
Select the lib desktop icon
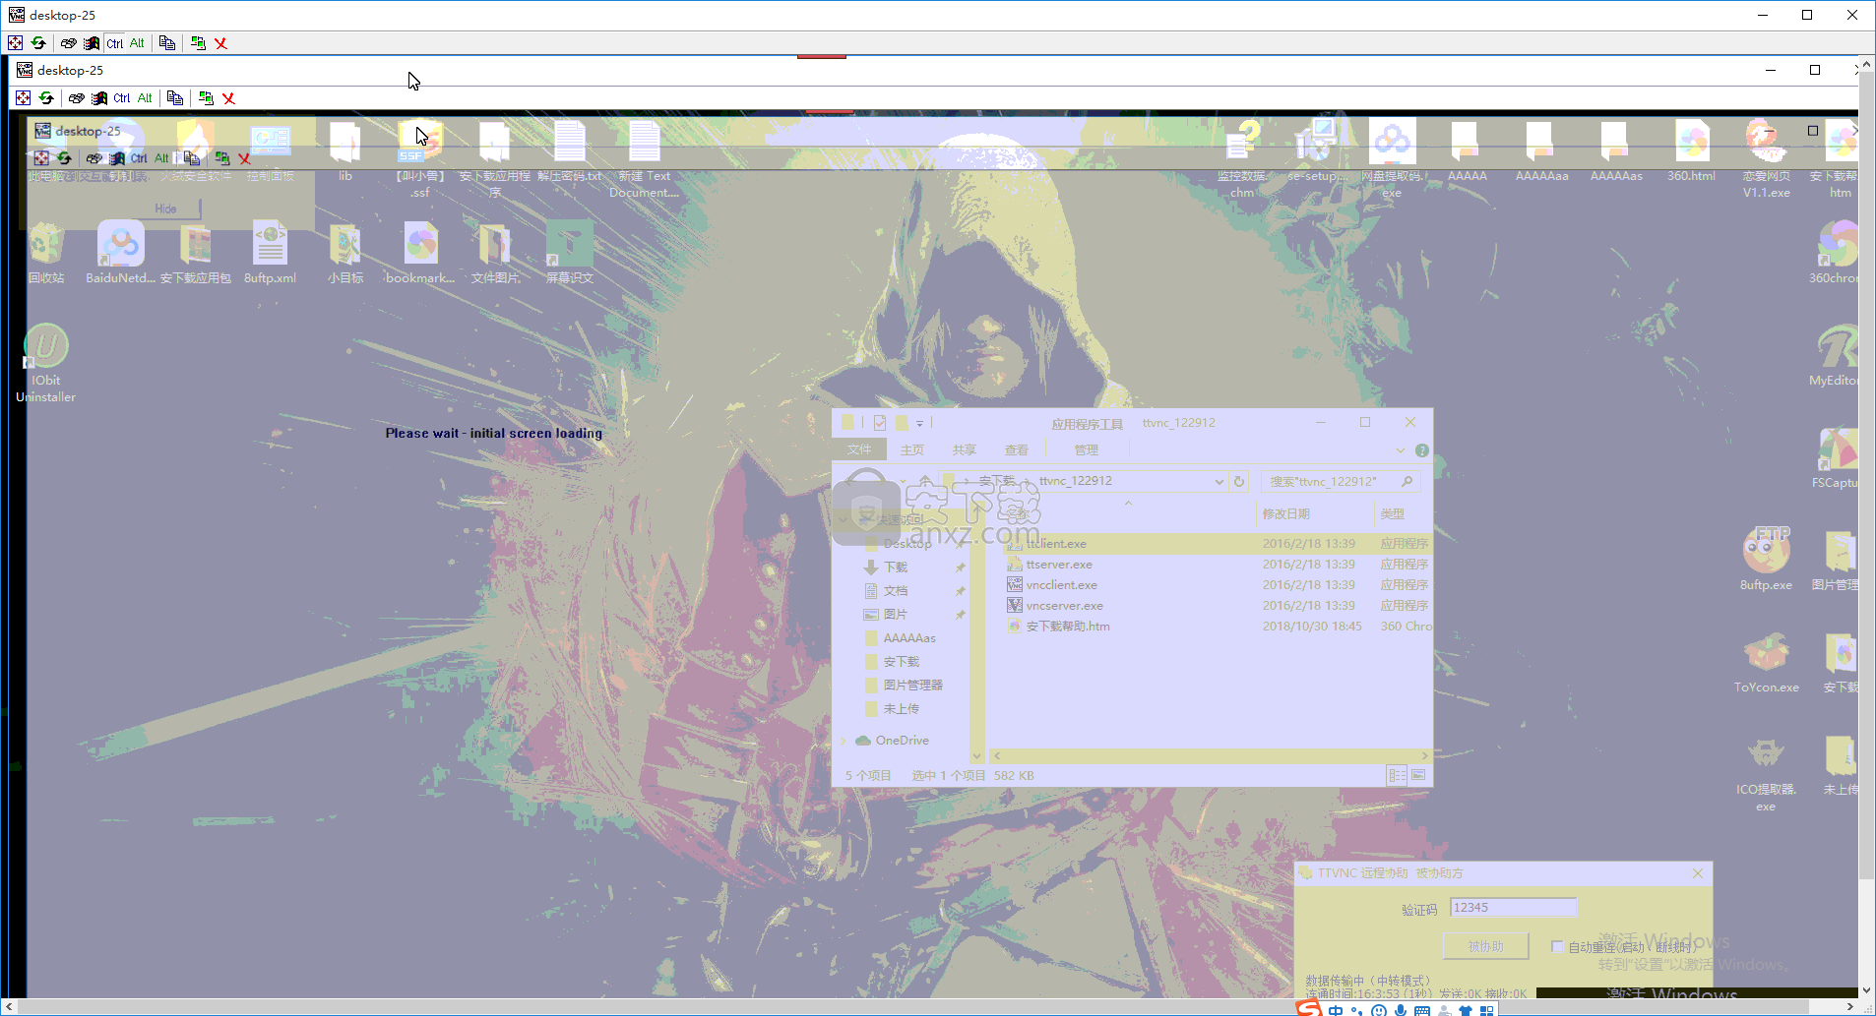pos(345,152)
